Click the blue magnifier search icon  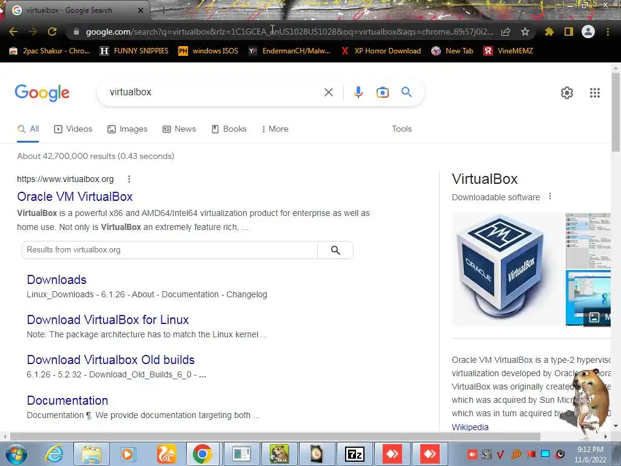click(x=406, y=92)
